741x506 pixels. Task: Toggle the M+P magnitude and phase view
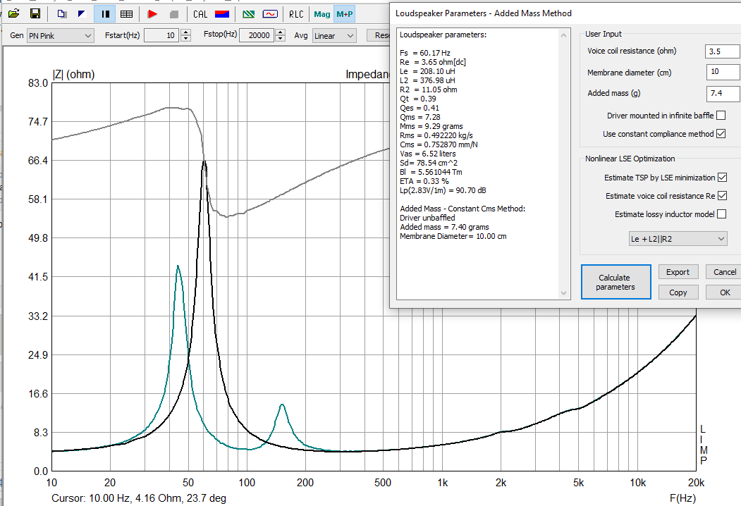tap(345, 13)
